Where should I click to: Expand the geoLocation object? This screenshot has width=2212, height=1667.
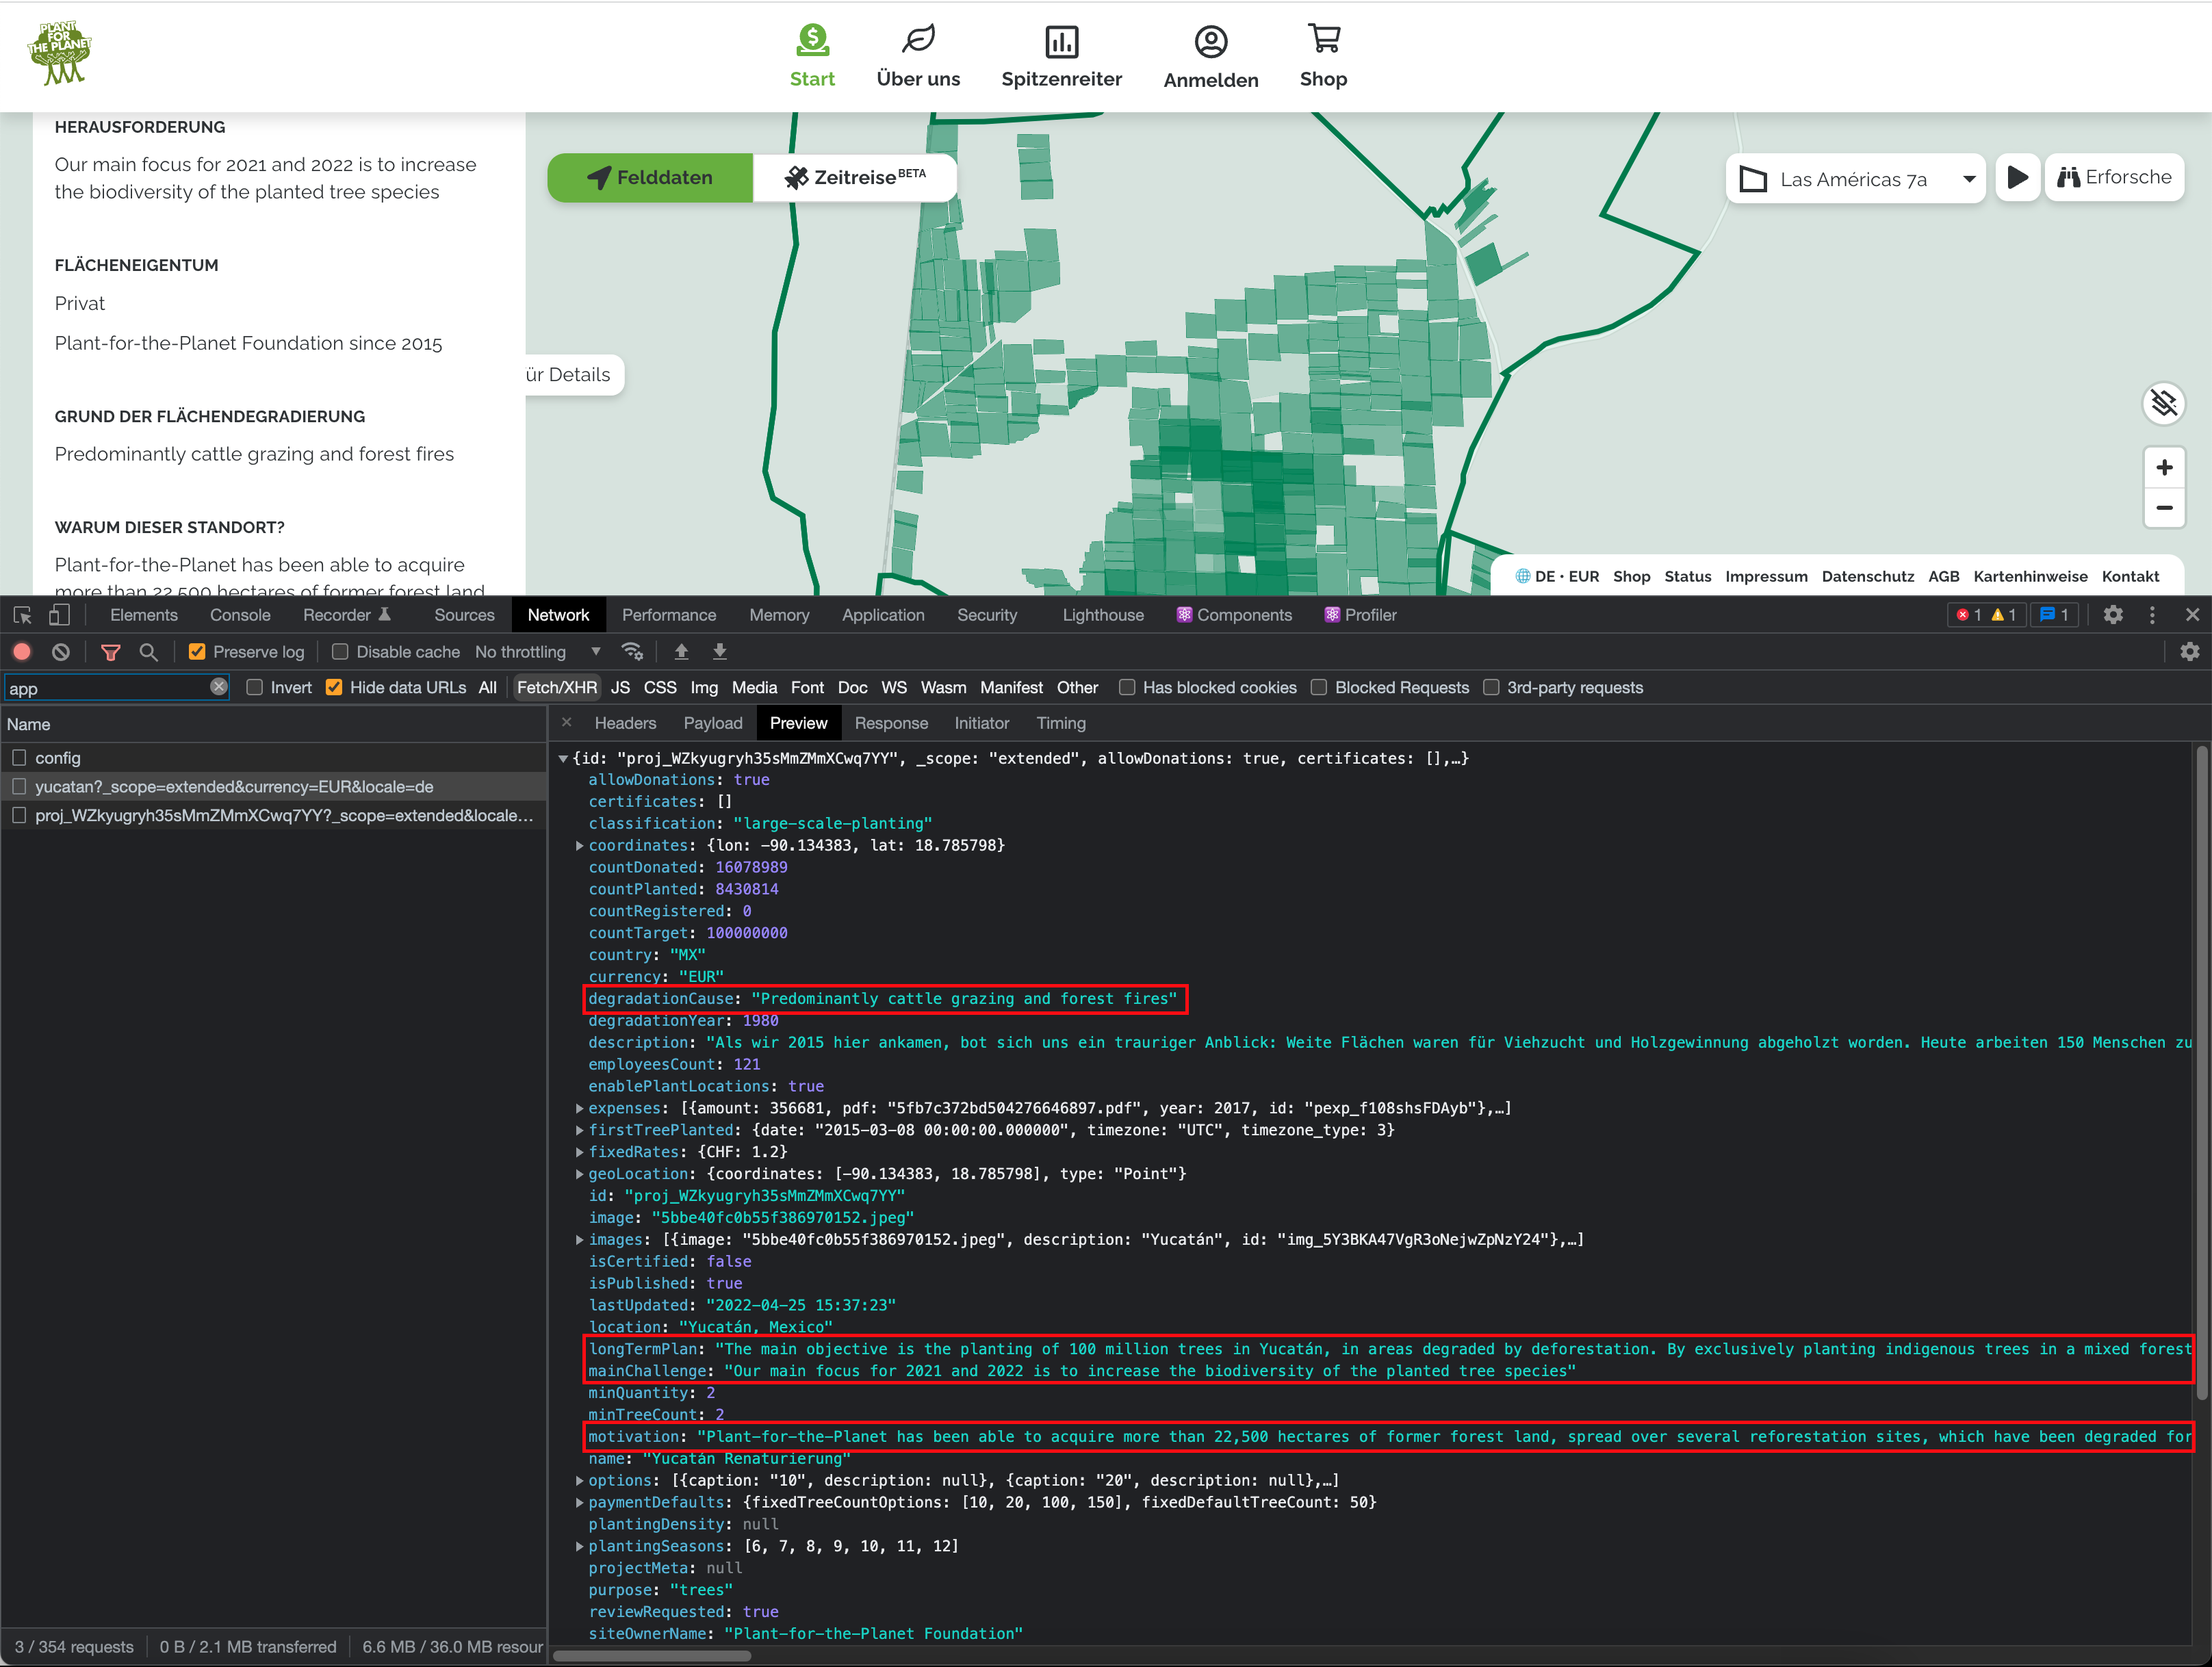(x=579, y=1174)
